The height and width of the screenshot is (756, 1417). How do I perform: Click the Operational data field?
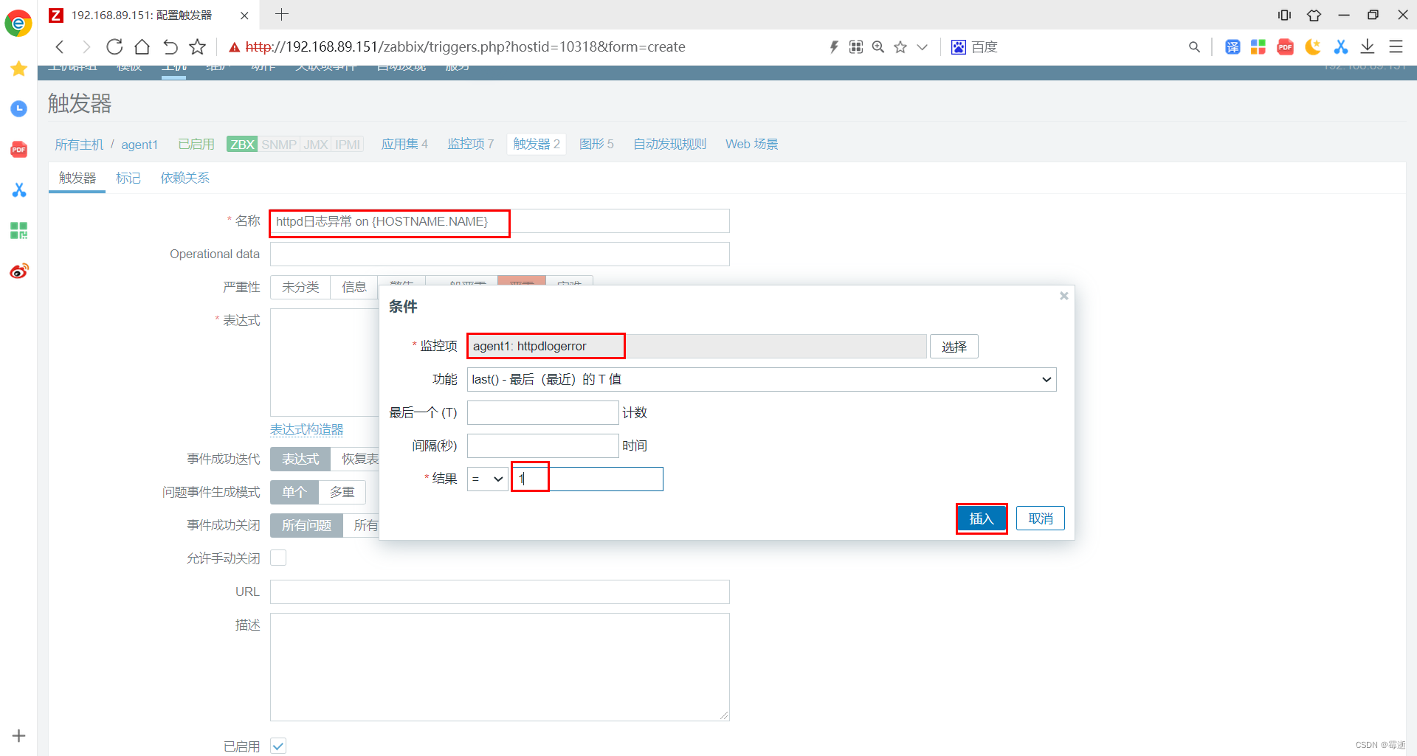(500, 254)
